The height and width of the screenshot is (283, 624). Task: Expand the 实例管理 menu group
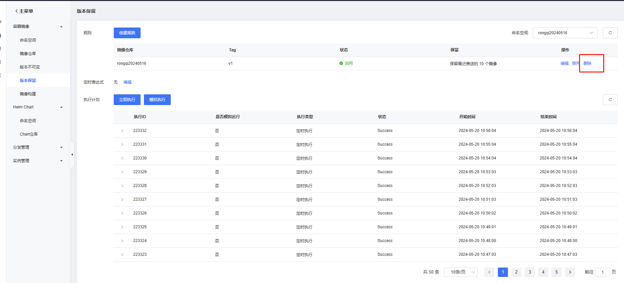click(x=61, y=161)
